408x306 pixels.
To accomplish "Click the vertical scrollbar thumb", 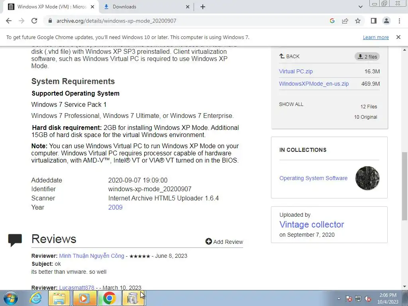I will coord(404,186).
